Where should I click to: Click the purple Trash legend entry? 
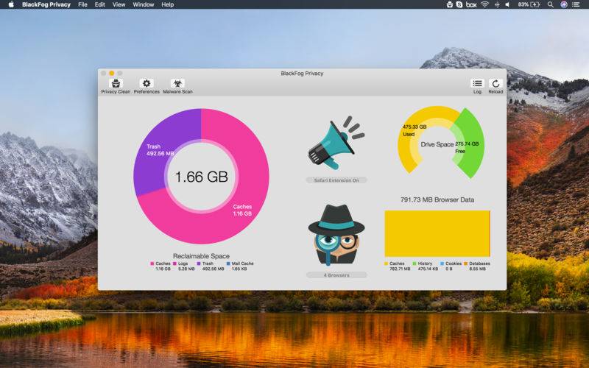tap(211, 266)
